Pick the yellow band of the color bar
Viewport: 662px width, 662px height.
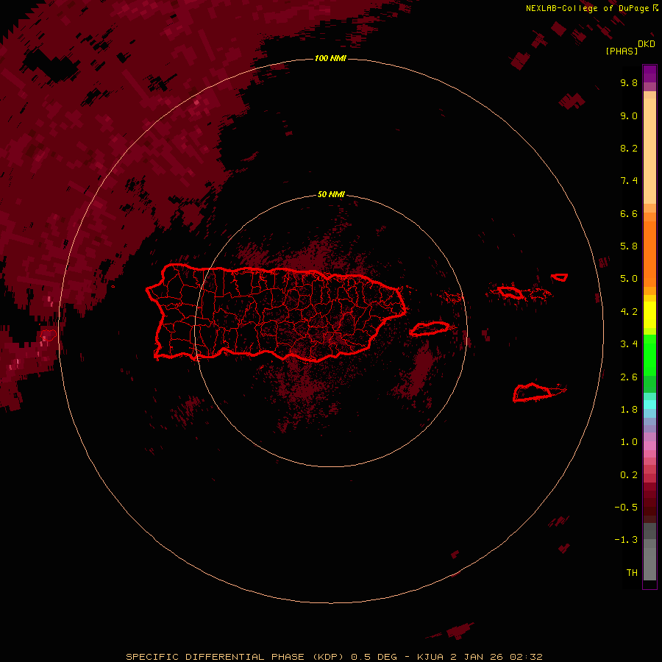click(x=649, y=315)
